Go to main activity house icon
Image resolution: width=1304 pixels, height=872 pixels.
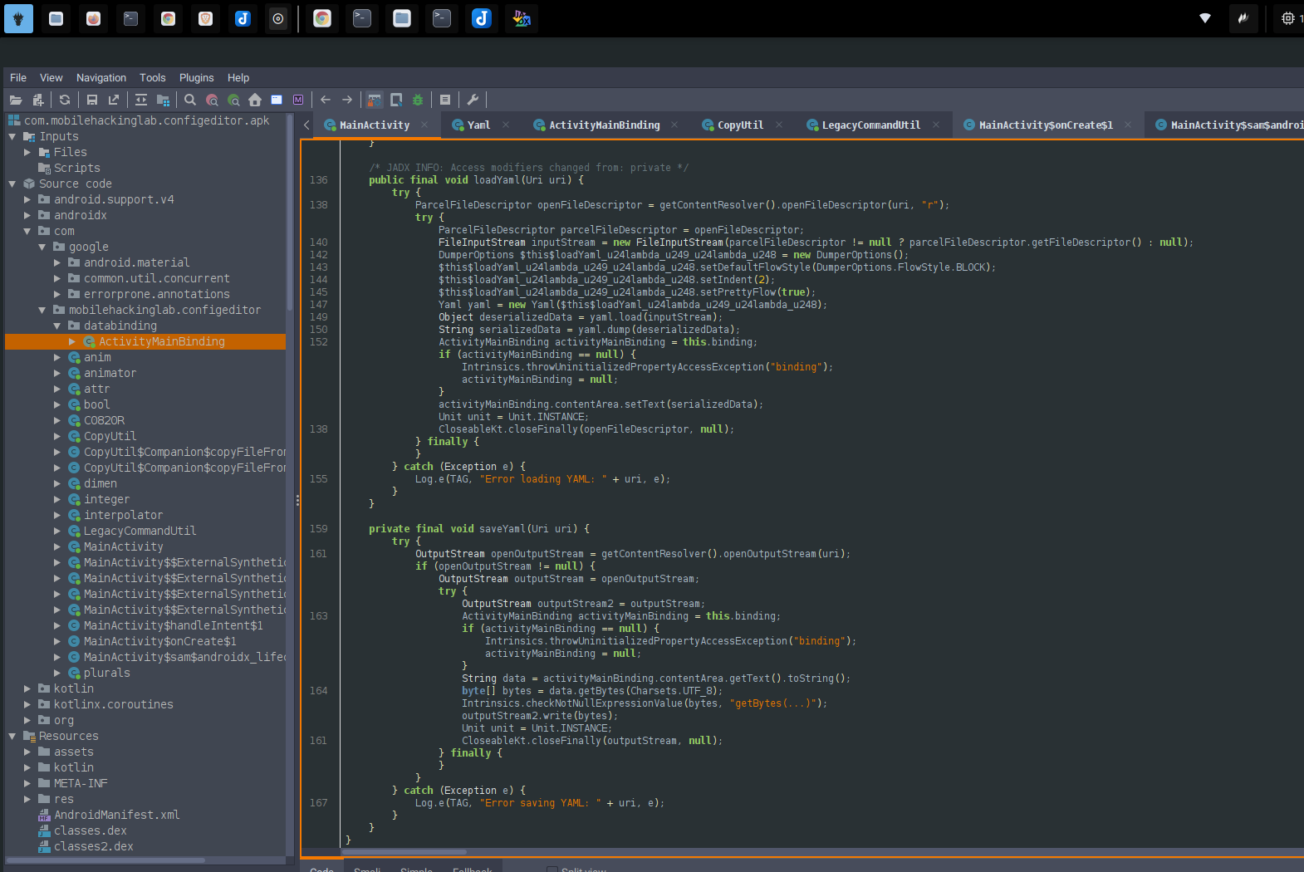tap(255, 100)
